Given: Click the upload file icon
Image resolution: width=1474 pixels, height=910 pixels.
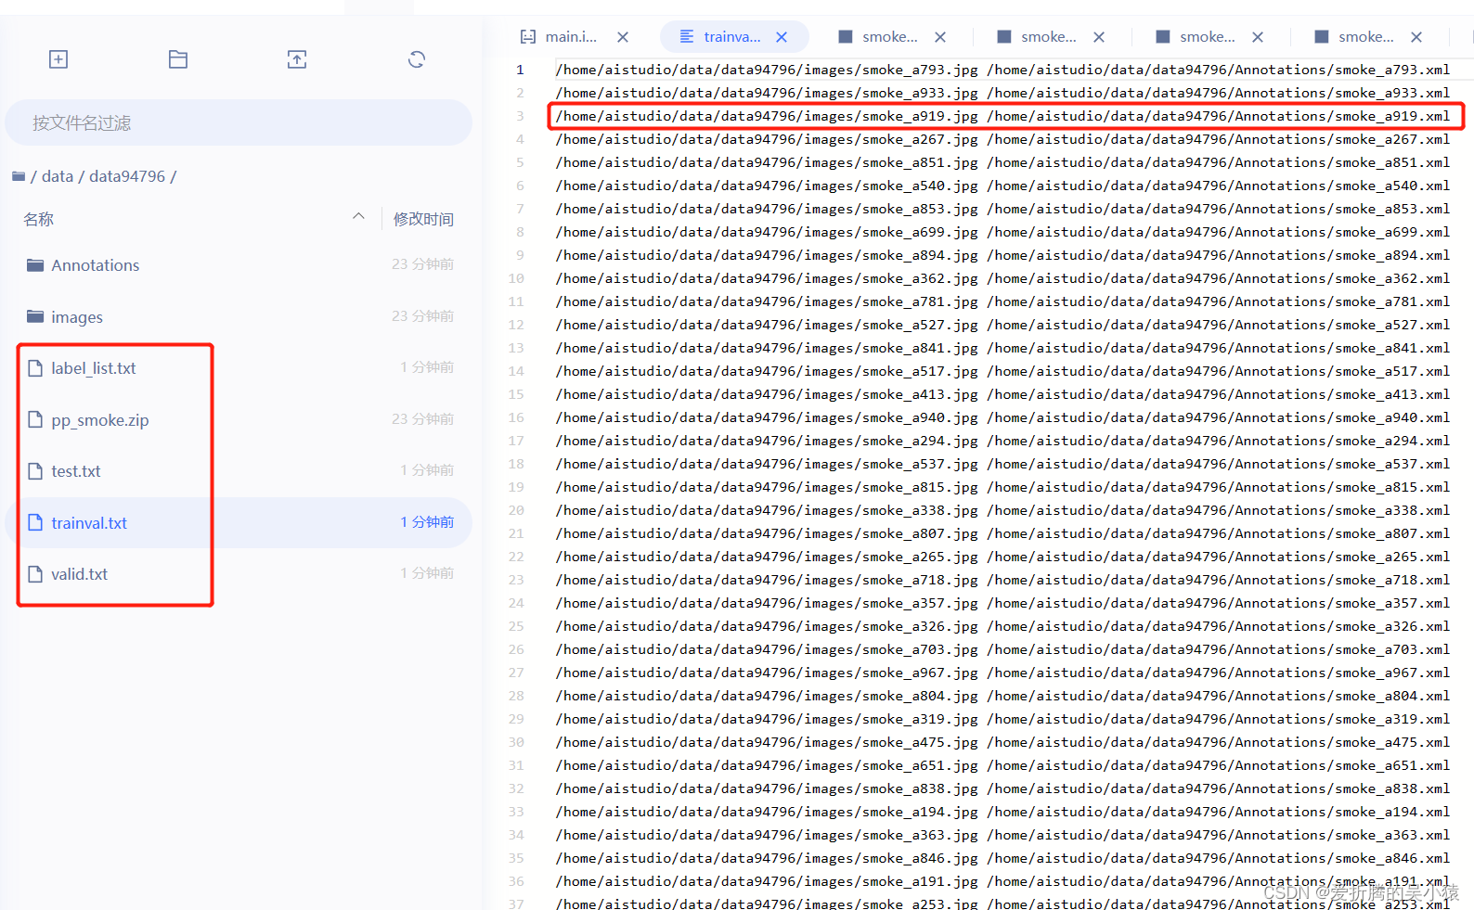Looking at the screenshot, I should pos(297,59).
